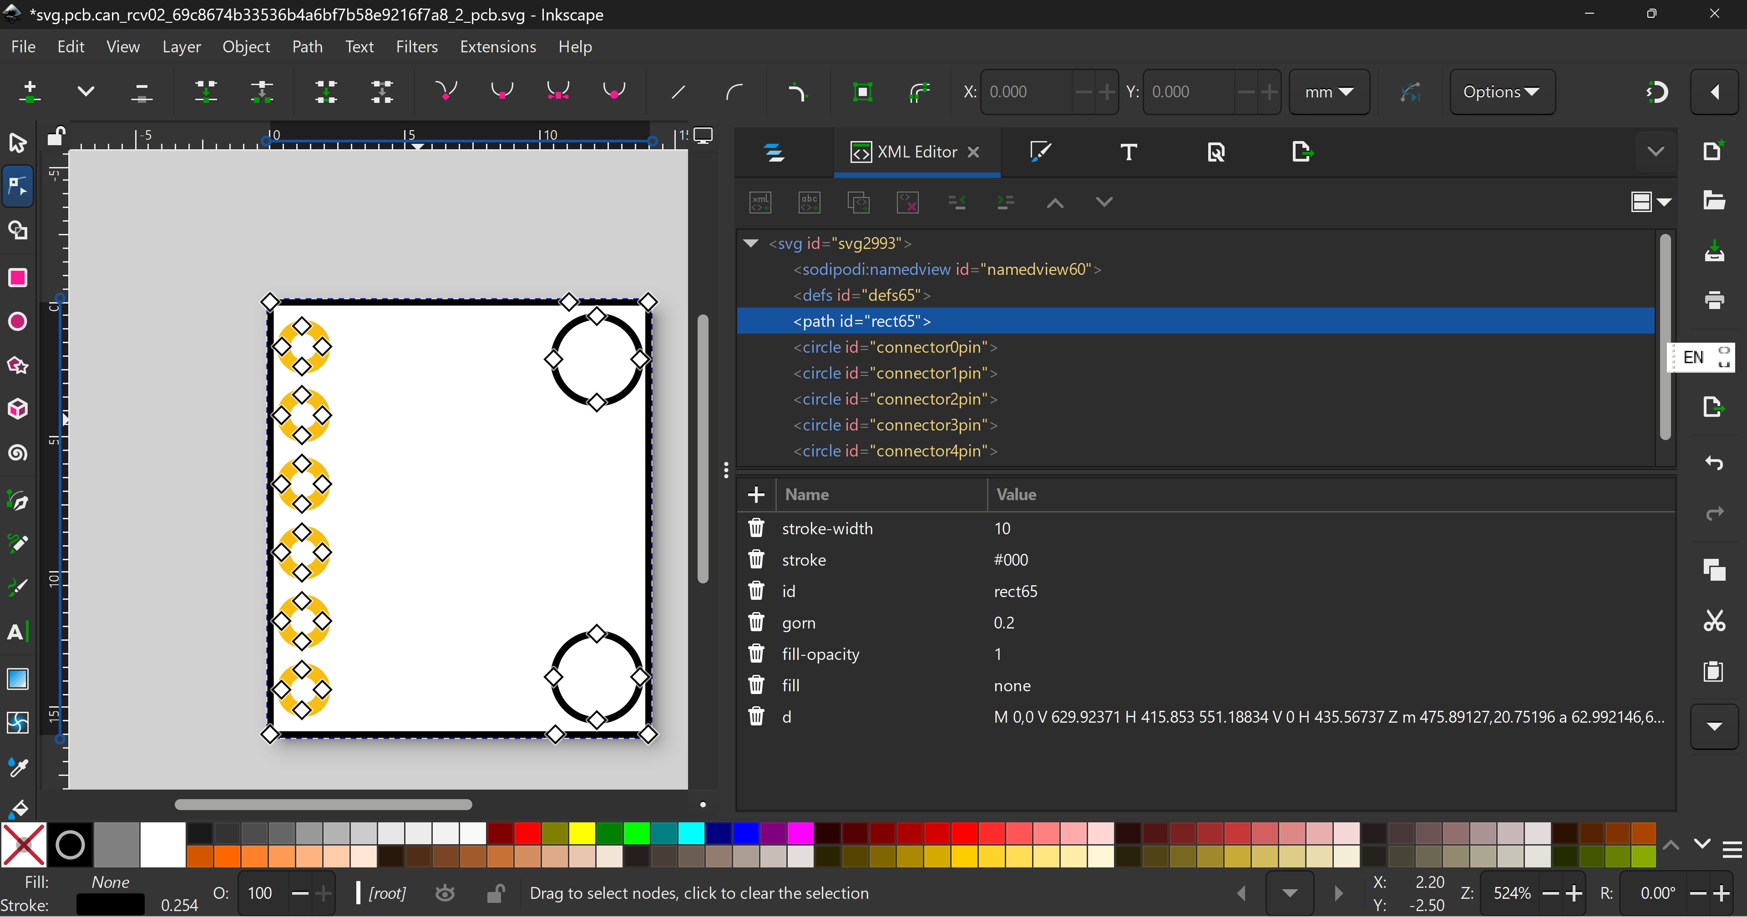Toggle layer visibility eye in status bar
Viewport: 1747px width, 917px height.
click(445, 893)
